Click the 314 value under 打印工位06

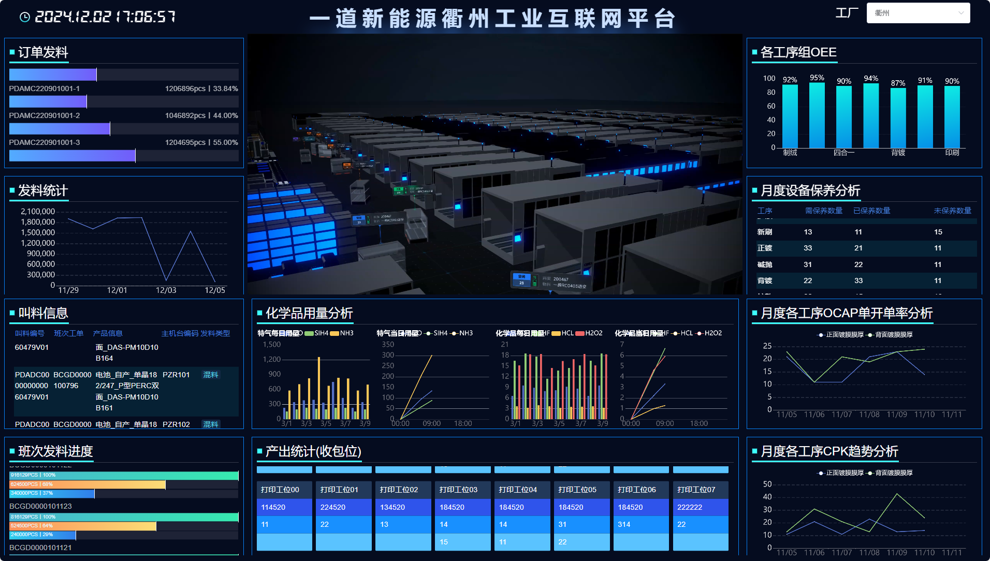pyautogui.click(x=624, y=524)
